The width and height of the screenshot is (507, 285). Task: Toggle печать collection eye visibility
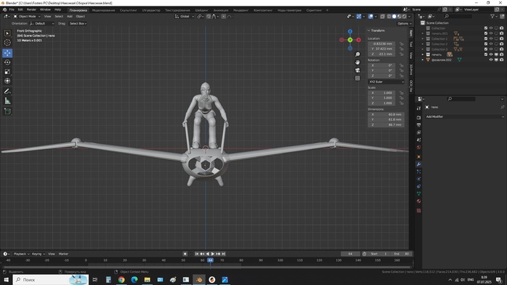tap(491, 54)
